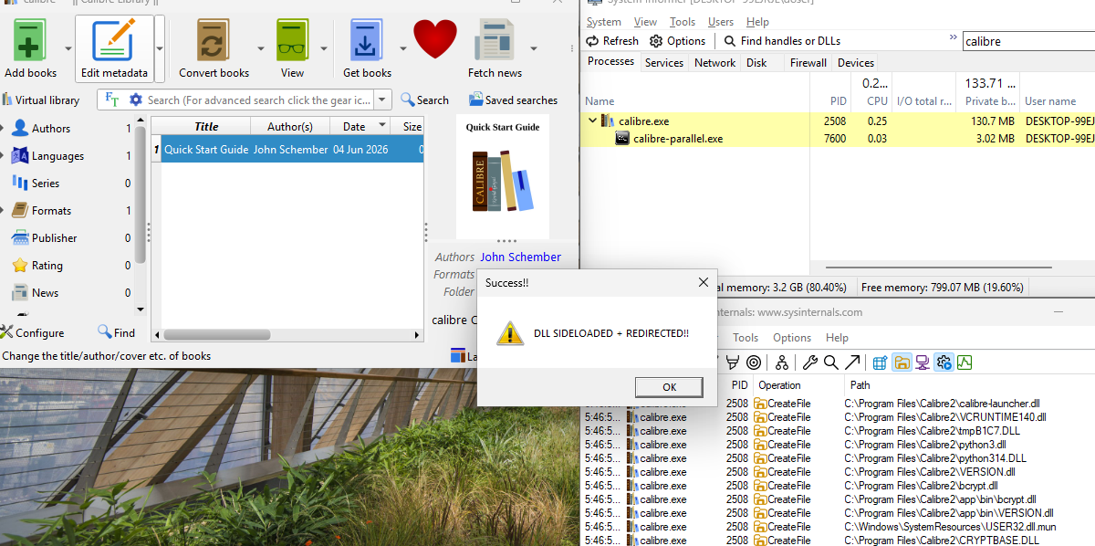Open the Options menu in Process Monitor

pyautogui.click(x=792, y=337)
